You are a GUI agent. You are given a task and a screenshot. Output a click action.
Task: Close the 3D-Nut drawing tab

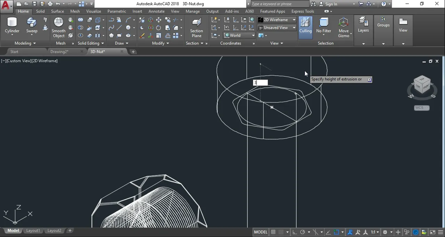tap(122, 51)
